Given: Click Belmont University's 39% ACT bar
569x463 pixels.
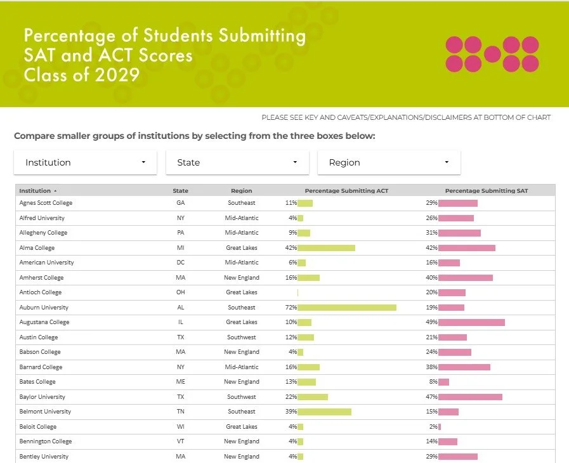Looking at the screenshot, I should pyautogui.click(x=324, y=412).
